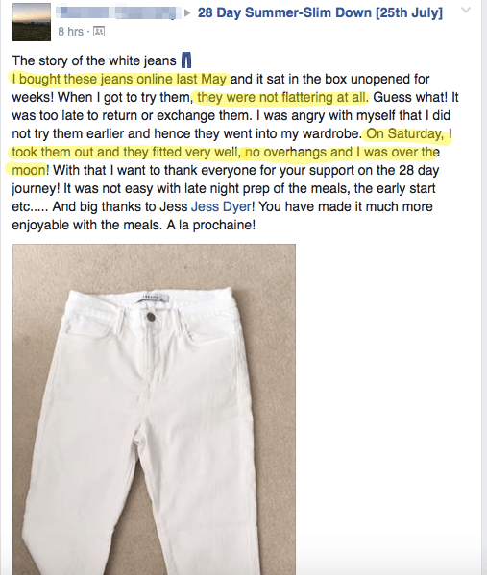Screen dimensions: 487x575
Task: Click the post title 'The story of the white jeans'
Action: 94,60
